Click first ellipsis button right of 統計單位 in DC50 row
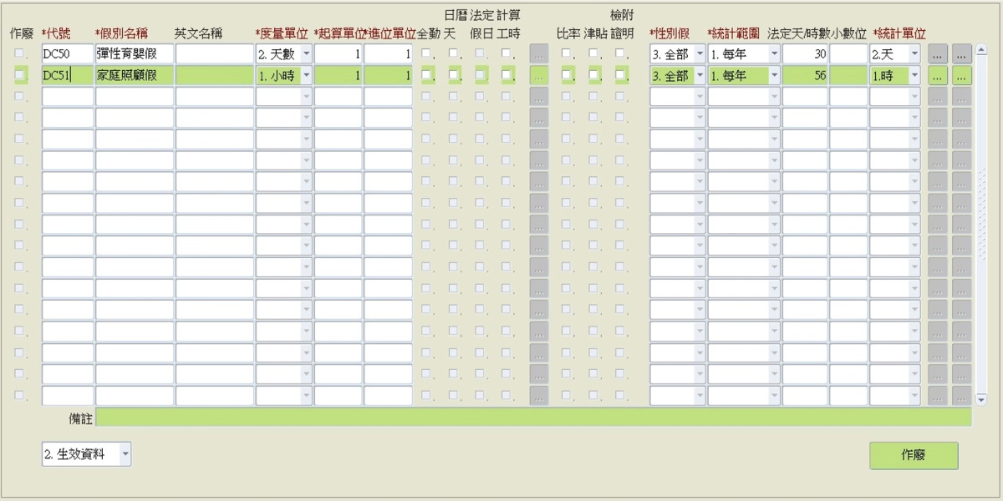Screen dimensions: 1003x501 (938, 54)
